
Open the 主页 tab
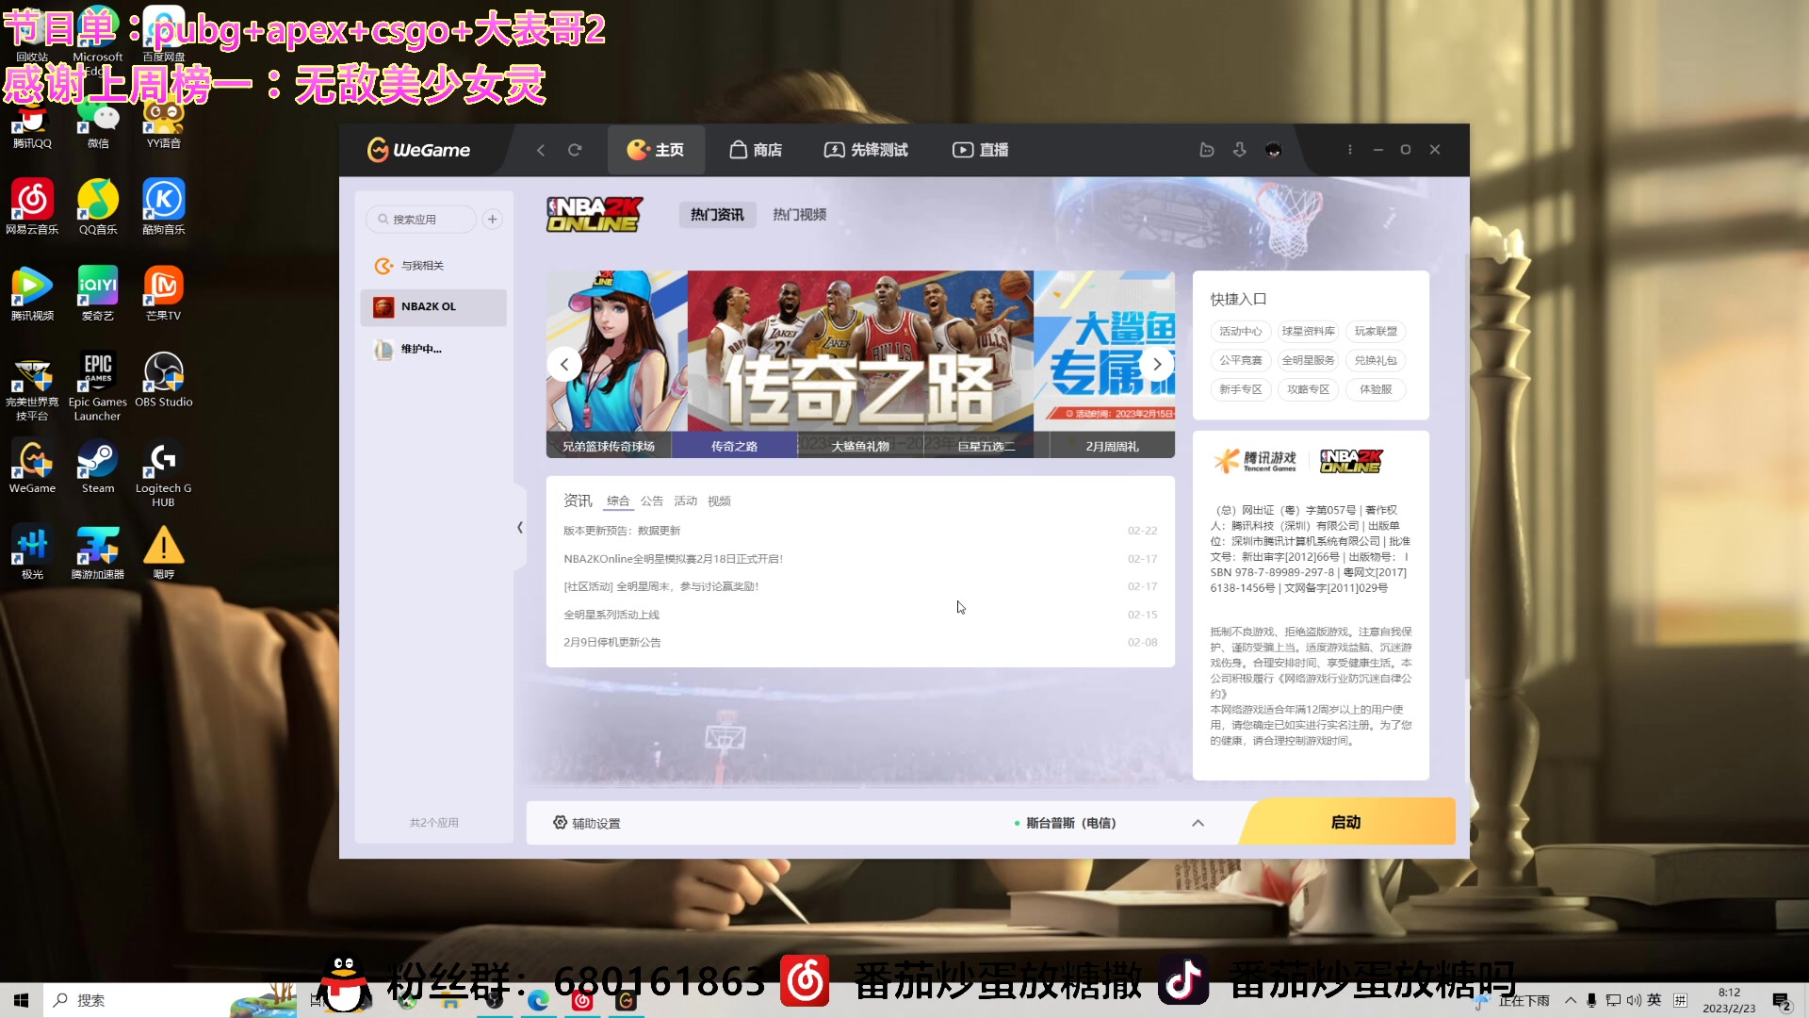[x=656, y=150]
